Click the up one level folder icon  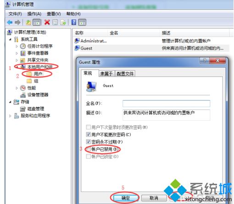tap(28, 23)
